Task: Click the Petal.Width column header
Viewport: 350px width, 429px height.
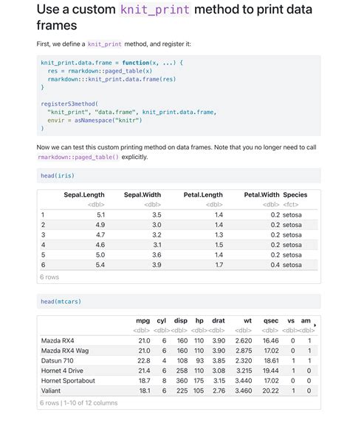Action: [x=261, y=195]
